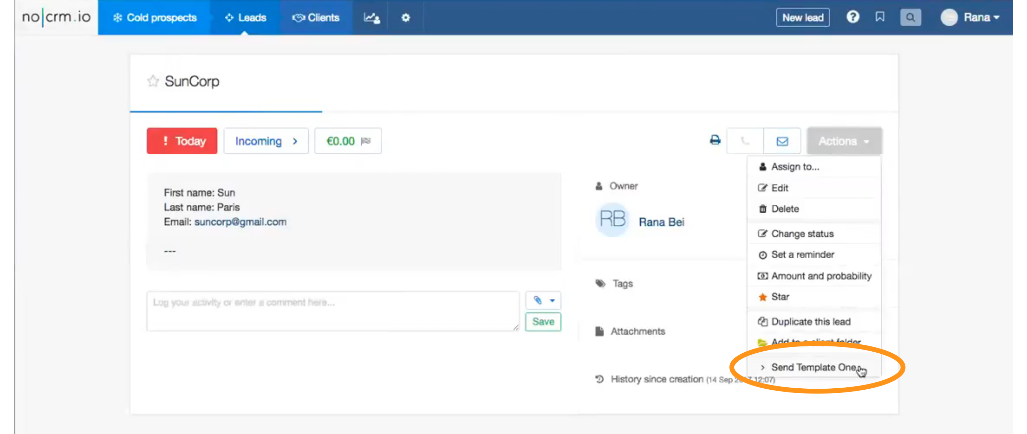Image resolution: width=1027 pixels, height=434 pixels.
Task: Click the red Today reminder button
Action: click(182, 141)
